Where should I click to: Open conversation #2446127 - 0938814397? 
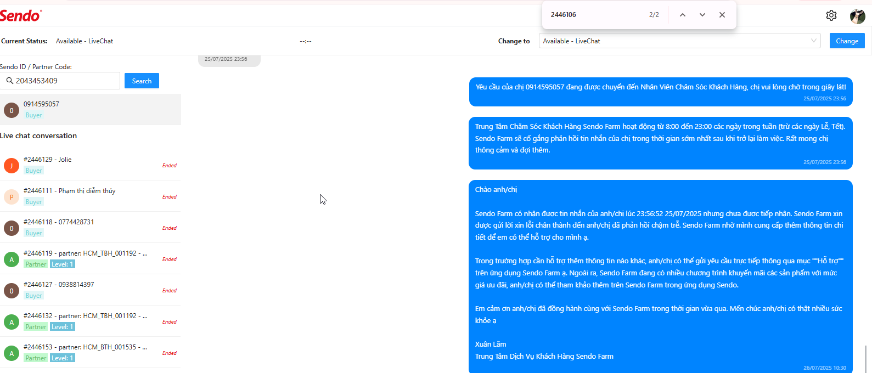(91, 290)
